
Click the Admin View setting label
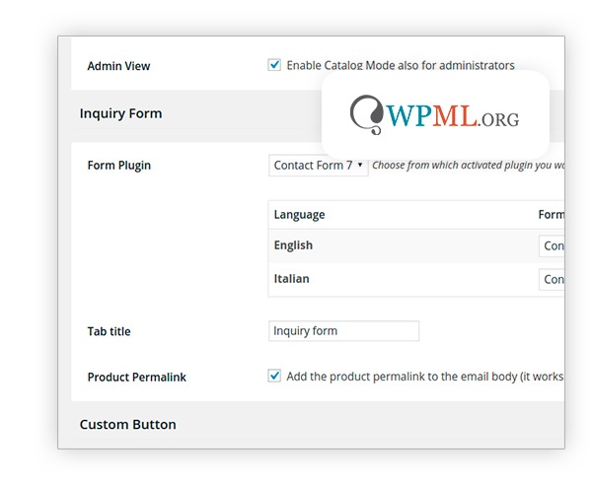(118, 66)
